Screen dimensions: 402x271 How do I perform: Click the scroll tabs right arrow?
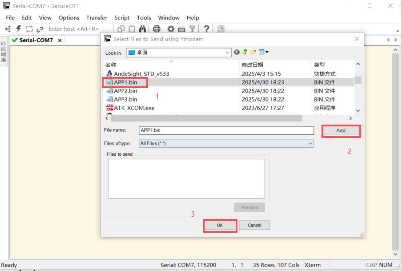pos(396,40)
